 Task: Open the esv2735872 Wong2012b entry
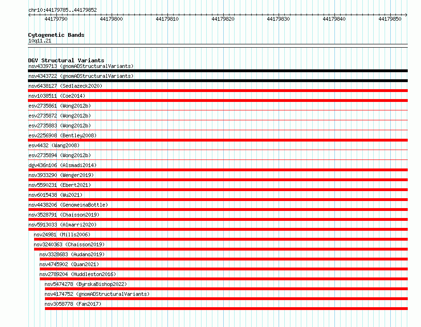(60, 116)
